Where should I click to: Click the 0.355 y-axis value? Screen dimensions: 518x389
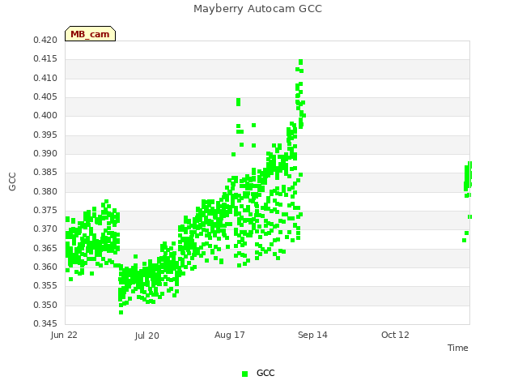click(x=45, y=285)
